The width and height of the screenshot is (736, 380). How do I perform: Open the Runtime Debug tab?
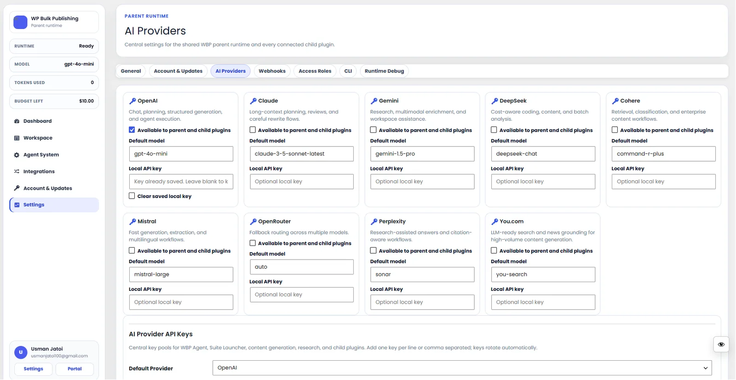(x=384, y=71)
